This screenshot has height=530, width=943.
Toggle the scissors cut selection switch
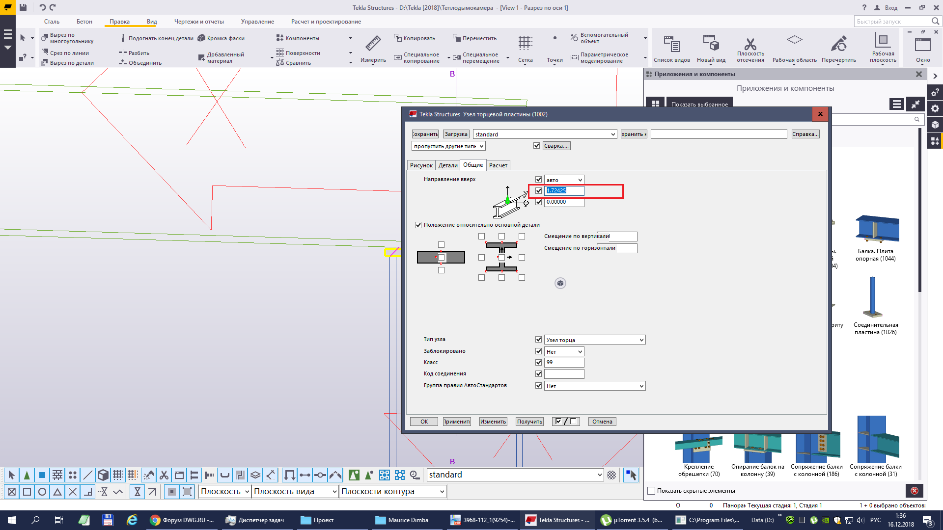coord(164,475)
